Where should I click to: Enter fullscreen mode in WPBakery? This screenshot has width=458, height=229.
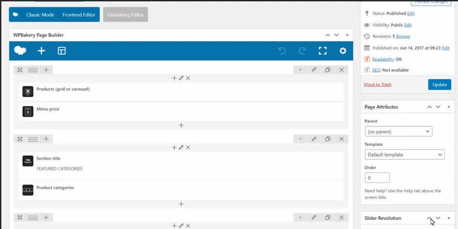(x=322, y=51)
